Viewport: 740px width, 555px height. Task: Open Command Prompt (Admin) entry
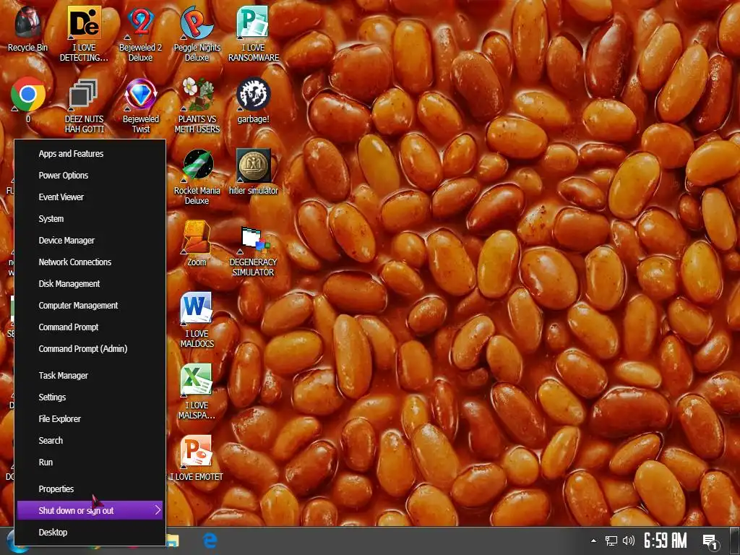click(90, 349)
